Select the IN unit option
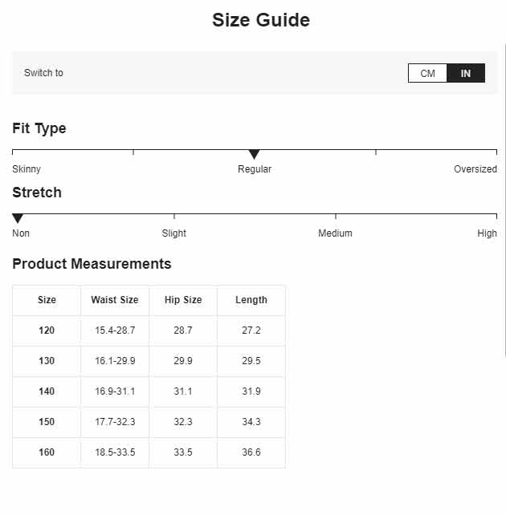Image resolution: width=506 pixels, height=515 pixels. tap(466, 73)
